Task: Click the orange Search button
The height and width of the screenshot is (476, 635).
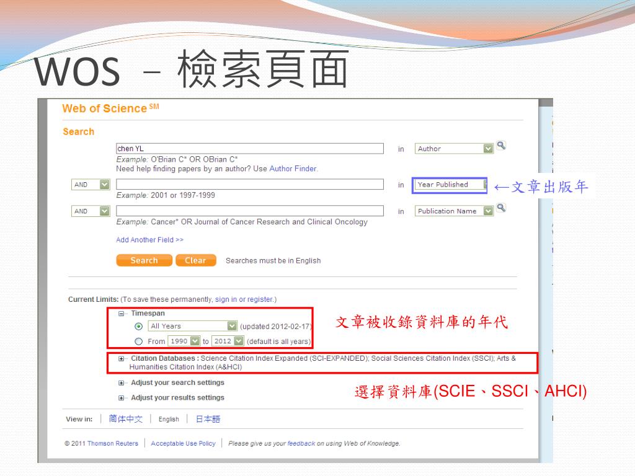Action: (x=144, y=260)
